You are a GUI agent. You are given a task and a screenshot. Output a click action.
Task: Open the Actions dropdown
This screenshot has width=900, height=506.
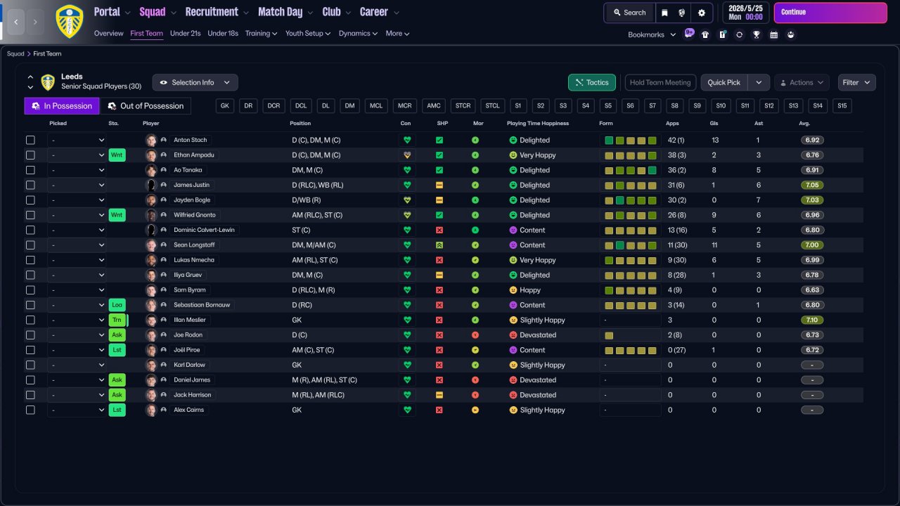coord(802,82)
